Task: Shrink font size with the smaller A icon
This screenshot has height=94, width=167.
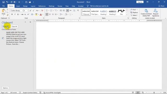Action: pyautogui.click(x=33, y=10)
